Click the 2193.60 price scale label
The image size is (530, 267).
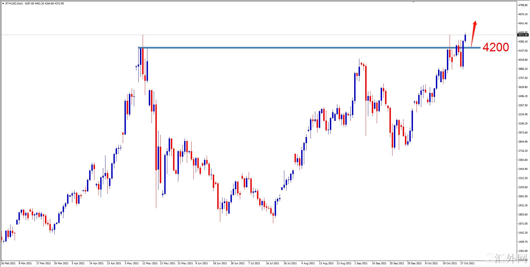(523, 187)
